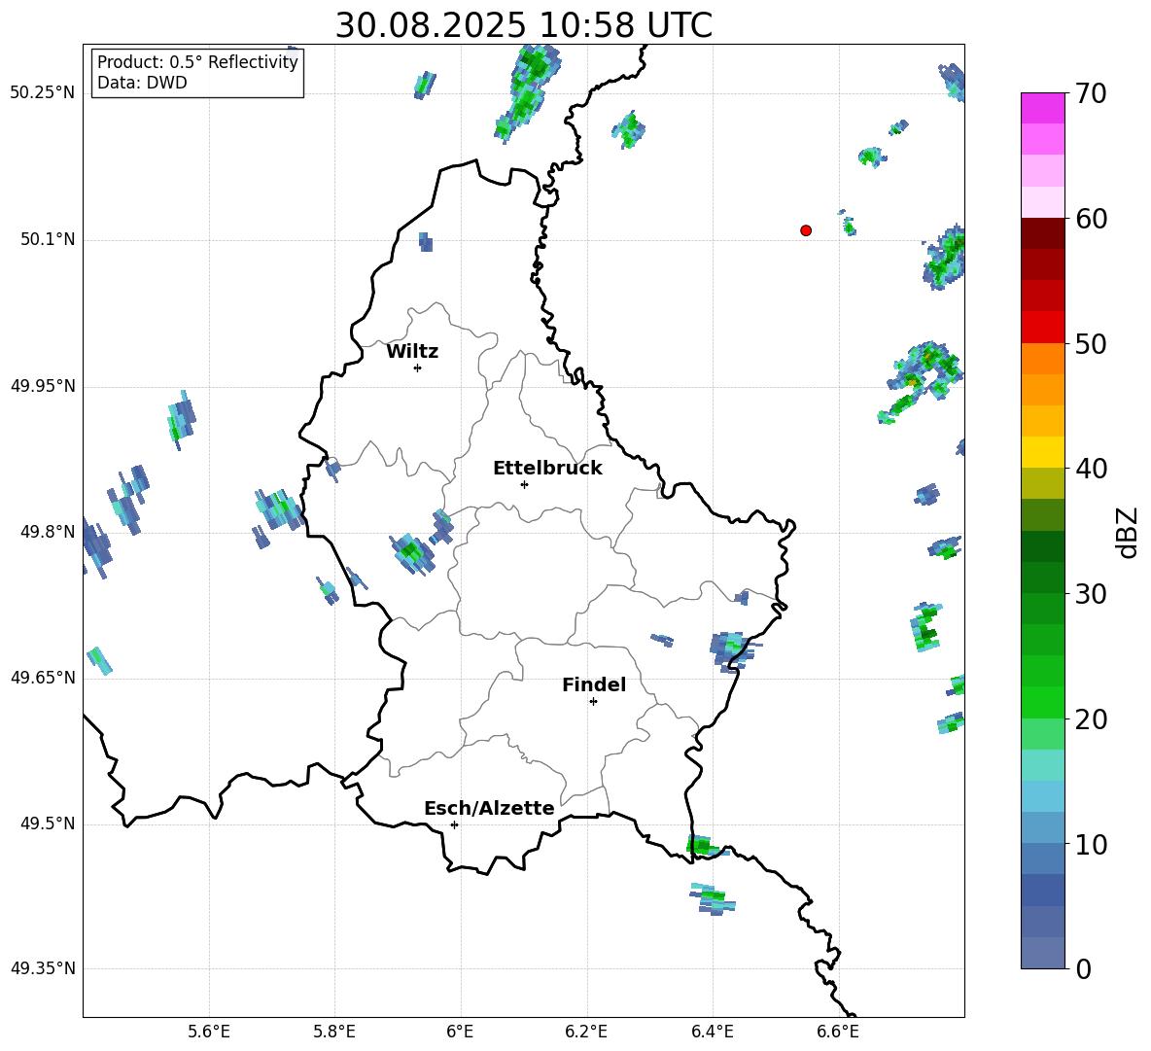Click the Product 0.5° Reflectivity info box
The width and height of the screenshot is (1151, 1051).
pyautogui.click(x=197, y=73)
